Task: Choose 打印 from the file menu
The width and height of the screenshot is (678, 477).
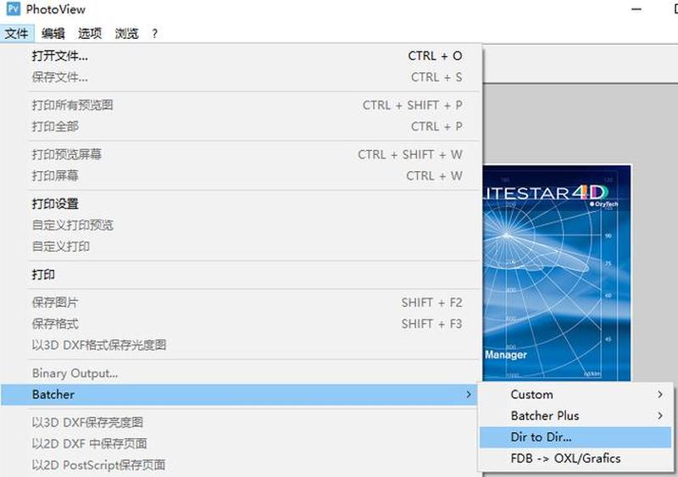Action: pos(242,275)
